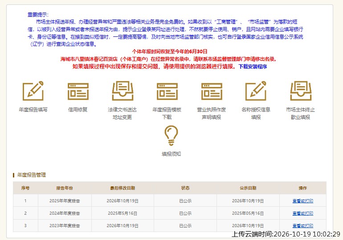Open the 信用修复 icon
The image size is (343, 240).
click(x=78, y=91)
